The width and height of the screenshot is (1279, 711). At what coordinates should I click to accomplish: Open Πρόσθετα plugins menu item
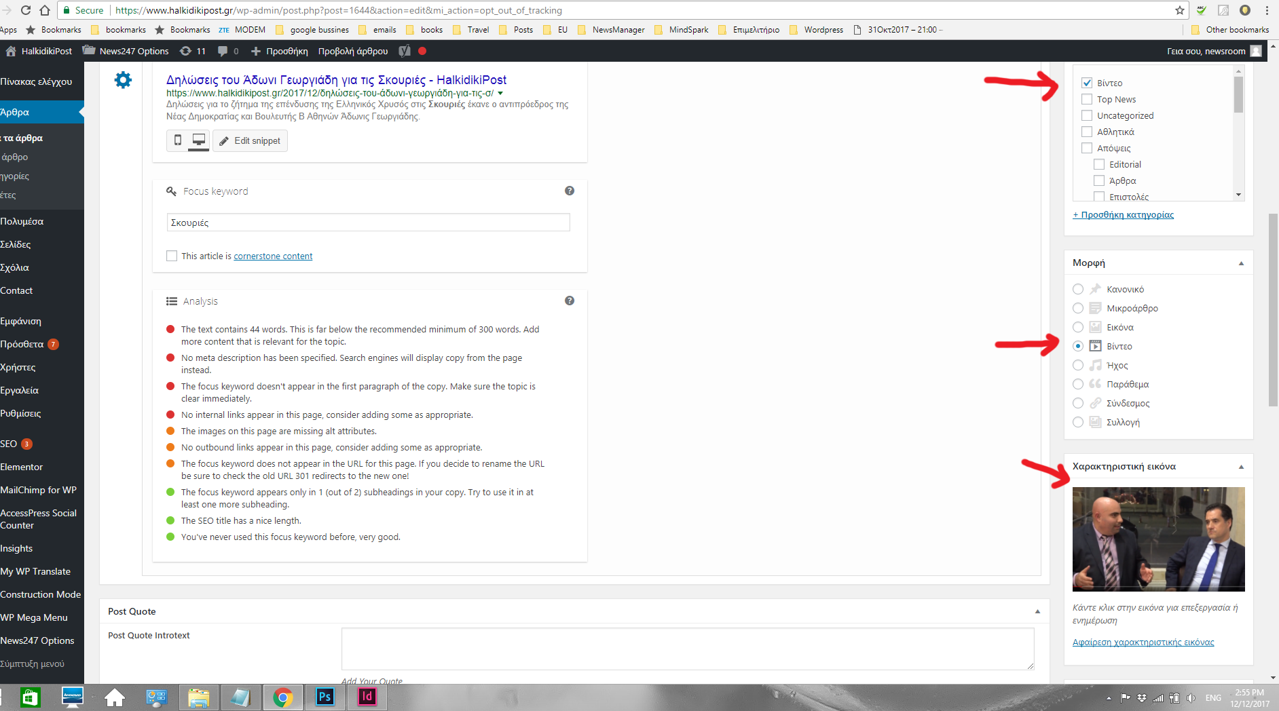(x=22, y=344)
